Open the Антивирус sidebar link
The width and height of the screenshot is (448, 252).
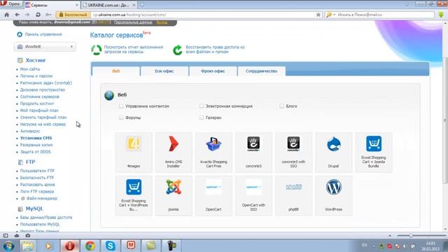point(30,131)
